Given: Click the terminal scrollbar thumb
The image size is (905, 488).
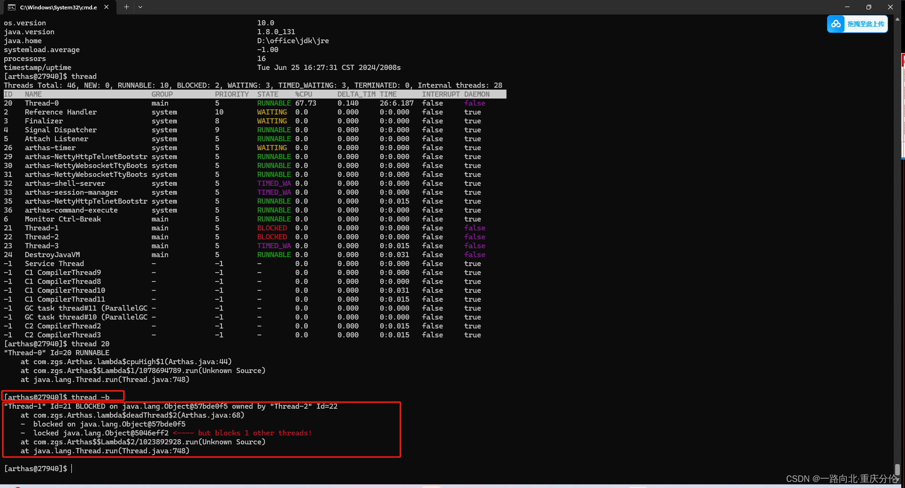Looking at the screenshot, I should pos(897,469).
